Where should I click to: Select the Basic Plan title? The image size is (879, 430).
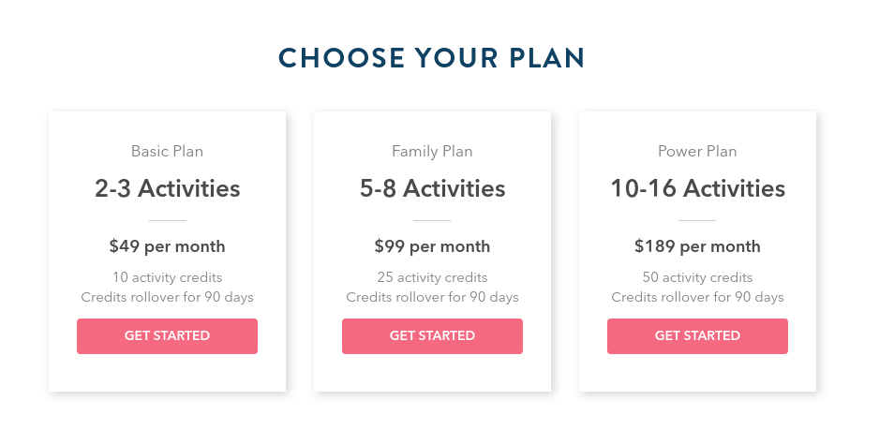(167, 152)
